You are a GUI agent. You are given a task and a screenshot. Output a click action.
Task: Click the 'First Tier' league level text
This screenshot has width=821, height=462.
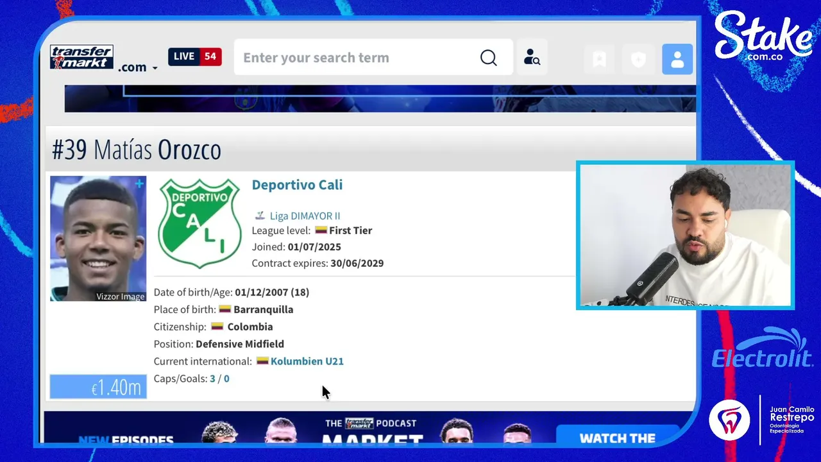click(x=351, y=230)
